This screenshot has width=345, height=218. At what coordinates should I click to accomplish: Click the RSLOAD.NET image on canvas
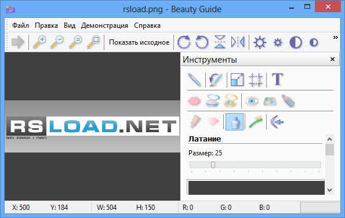[x=92, y=126]
